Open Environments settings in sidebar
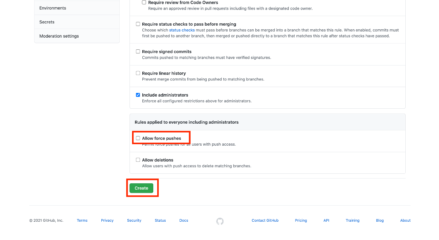 53,8
